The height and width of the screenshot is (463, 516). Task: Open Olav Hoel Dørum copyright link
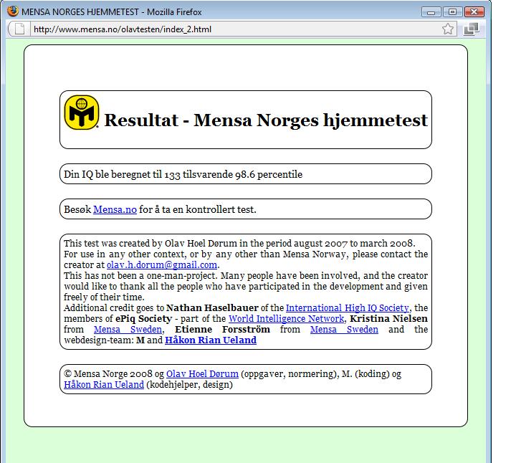click(x=202, y=374)
